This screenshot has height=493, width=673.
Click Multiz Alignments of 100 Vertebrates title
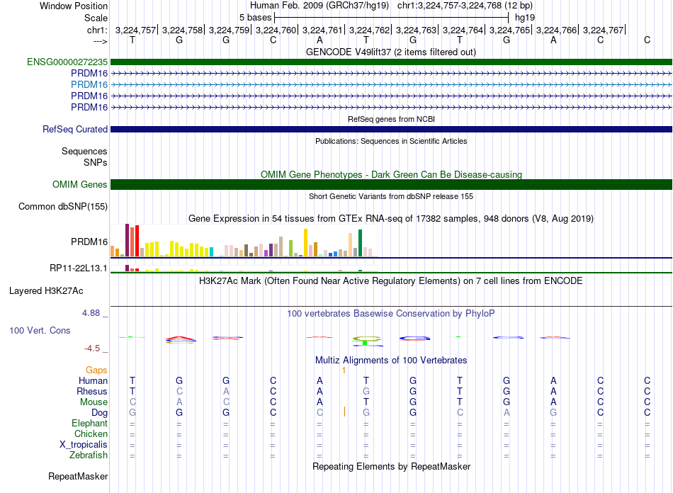(391, 360)
